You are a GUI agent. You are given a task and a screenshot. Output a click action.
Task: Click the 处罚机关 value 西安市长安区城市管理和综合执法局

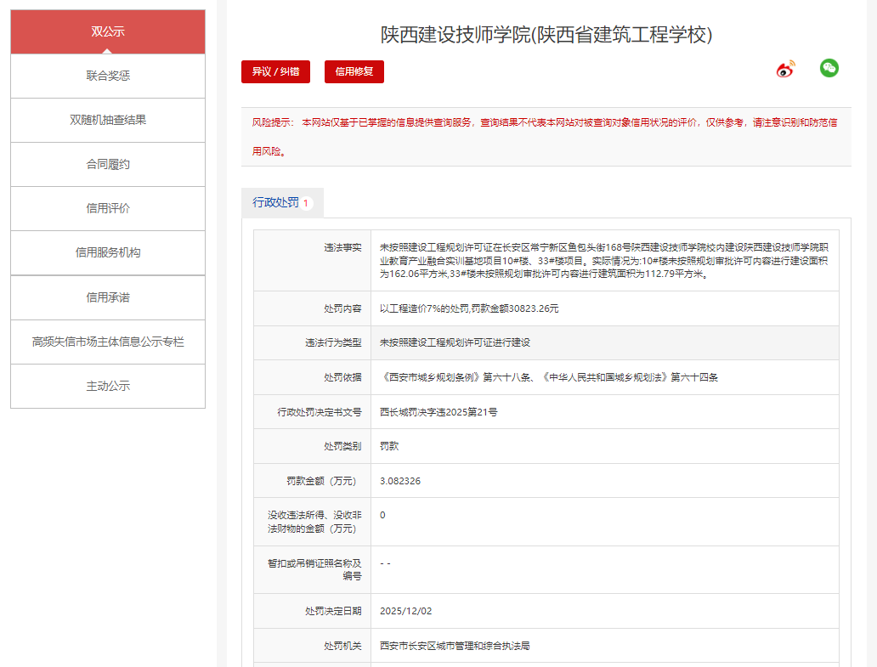455,647
